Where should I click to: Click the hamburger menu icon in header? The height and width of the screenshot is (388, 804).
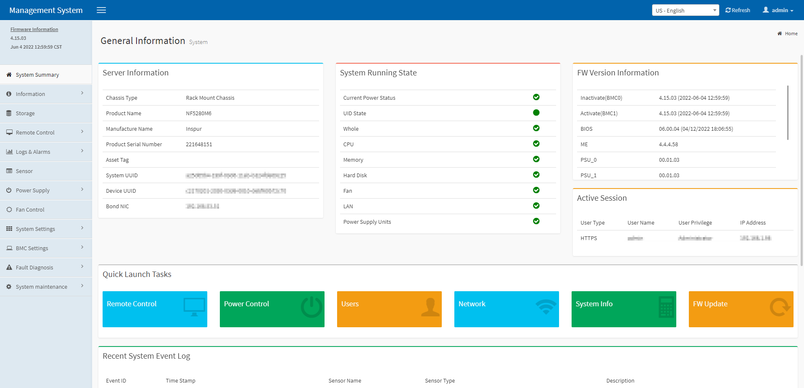point(101,10)
